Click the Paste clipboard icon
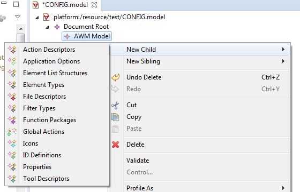The image size is (300, 192). 115,129
